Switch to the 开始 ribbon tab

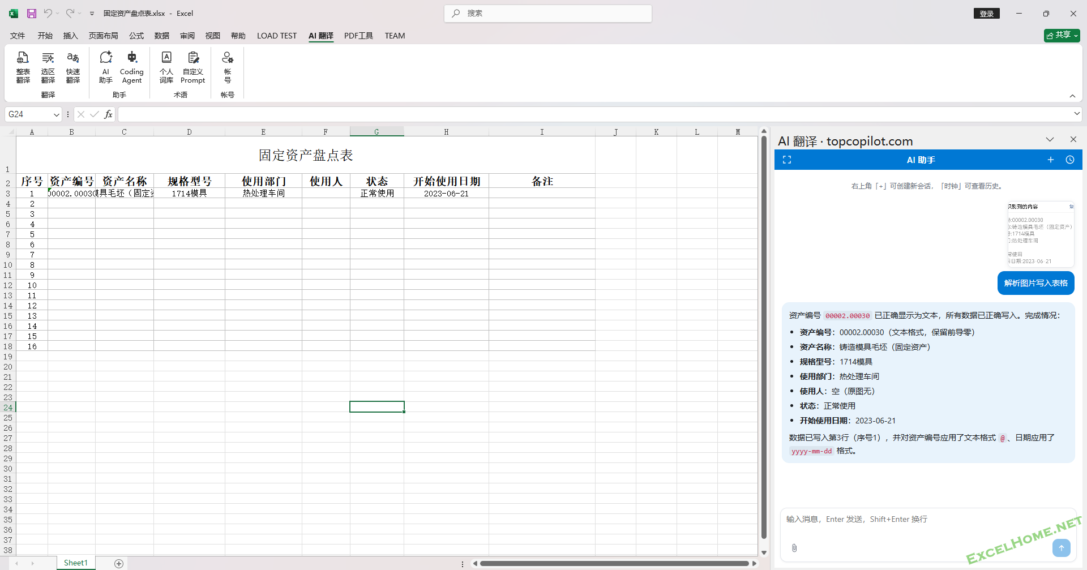pos(45,36)
